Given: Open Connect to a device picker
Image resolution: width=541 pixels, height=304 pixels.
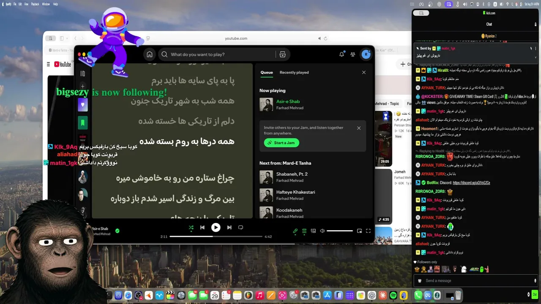Looking at the screenshot, I should click(313, 231).
